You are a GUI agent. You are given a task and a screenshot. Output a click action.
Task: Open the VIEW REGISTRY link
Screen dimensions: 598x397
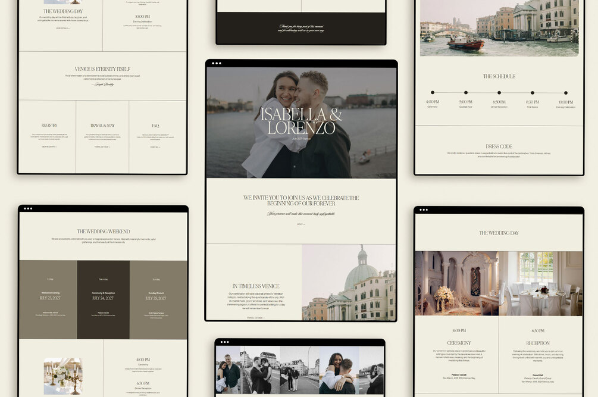click(49, 147)
